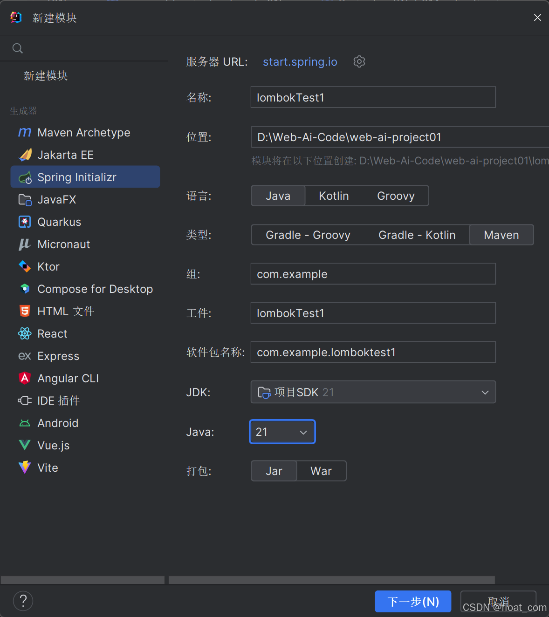549x617 pixels.
Task: Select Android generator entry
Action: tap(85, 423)
